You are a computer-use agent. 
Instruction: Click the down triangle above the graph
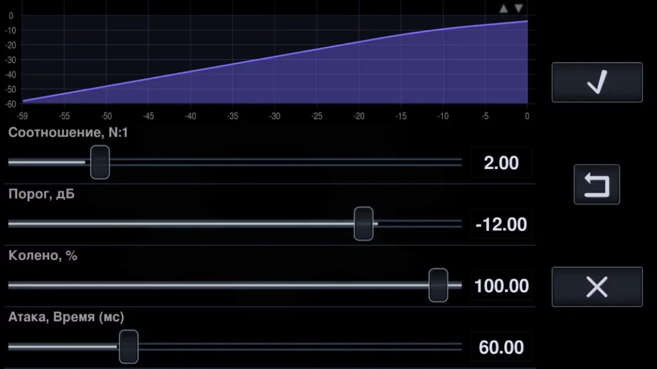coord(519,8)
